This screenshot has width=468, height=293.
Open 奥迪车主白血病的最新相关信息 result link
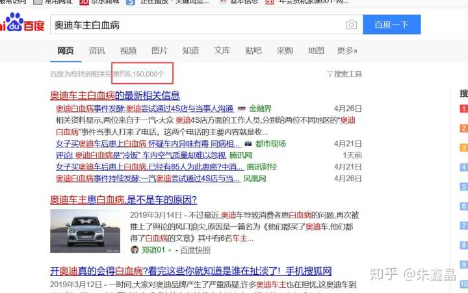click(114, 96)
